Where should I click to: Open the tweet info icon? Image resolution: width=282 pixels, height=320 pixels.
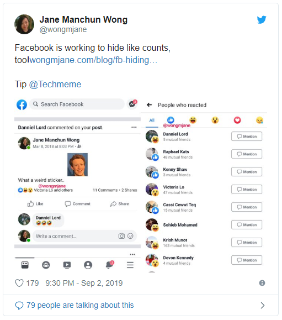click(262, 283)
